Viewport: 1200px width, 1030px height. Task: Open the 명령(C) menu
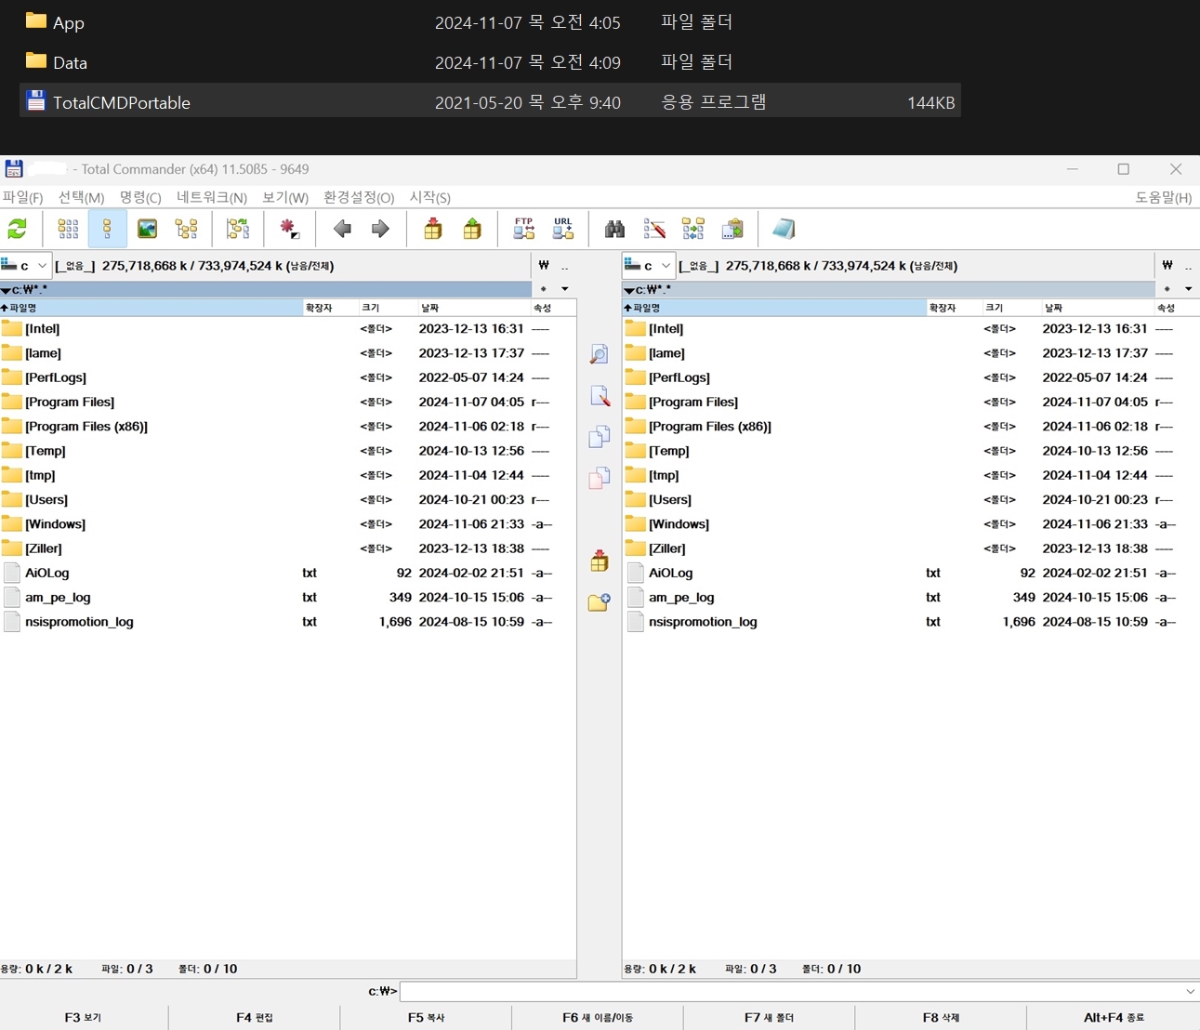[x=140, y=197]
